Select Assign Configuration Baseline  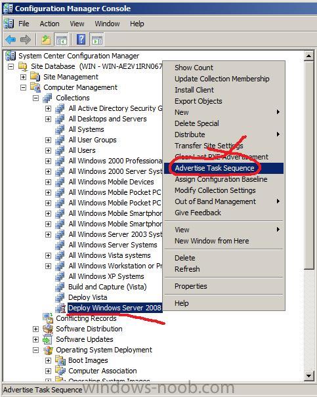pyautogui.click(x=224, y=179)
